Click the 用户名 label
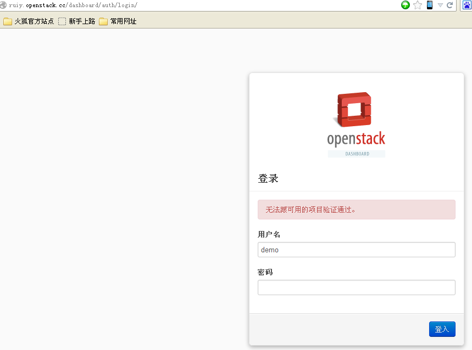 269,234
